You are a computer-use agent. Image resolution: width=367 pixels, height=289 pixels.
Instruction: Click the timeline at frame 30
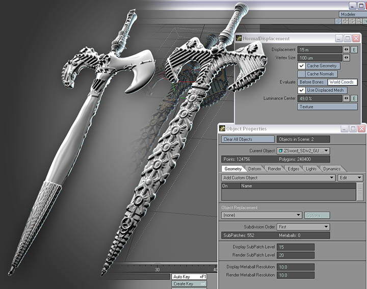158,270
